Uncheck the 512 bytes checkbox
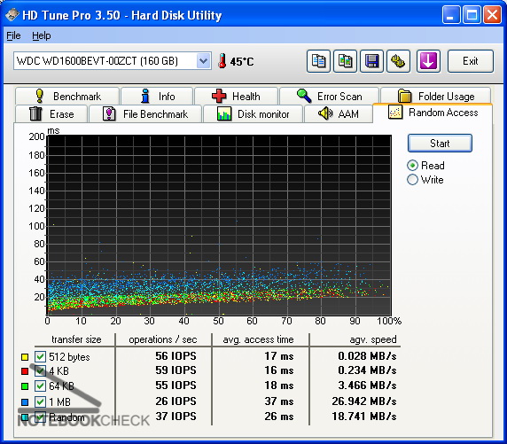The width and height of the screenshot is (507, 444). (40, 356)
